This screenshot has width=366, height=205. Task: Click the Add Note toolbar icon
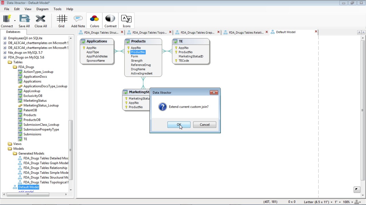click(78, 19)
